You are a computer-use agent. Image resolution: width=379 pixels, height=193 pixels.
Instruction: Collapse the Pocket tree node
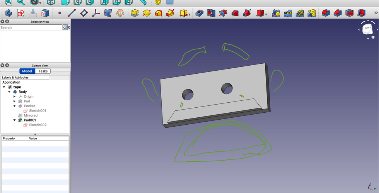(x=15, y=106)
